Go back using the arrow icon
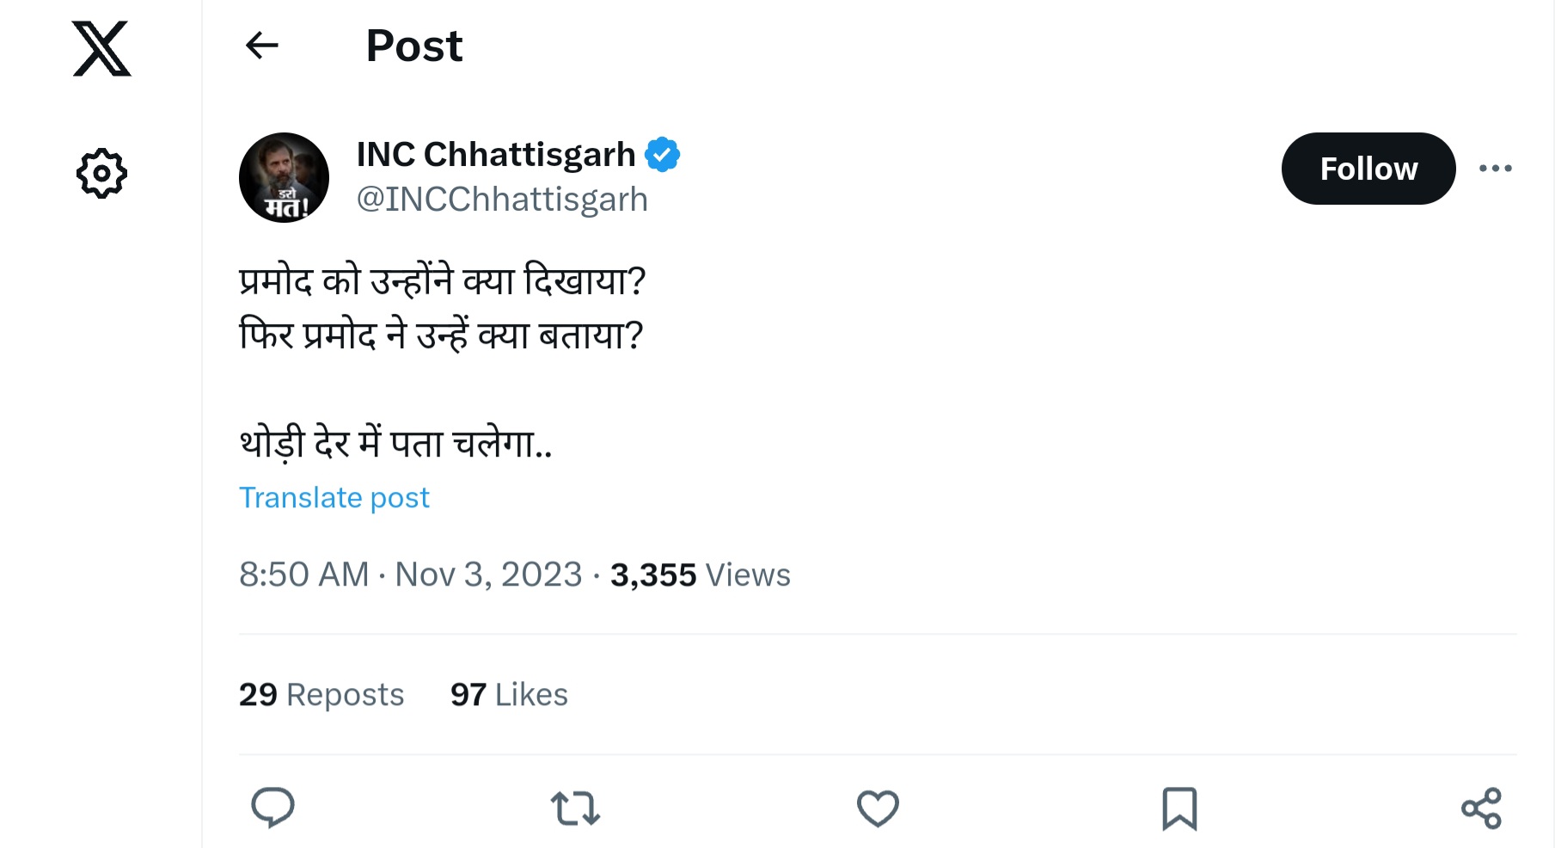Image resolution: width=1555 pixels, height=848 pixels. tap(262, 46)
